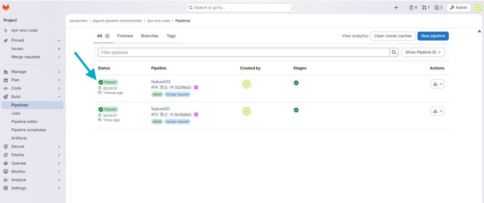Click the Filter pipelines input field
484x203 pixels.
243,52
